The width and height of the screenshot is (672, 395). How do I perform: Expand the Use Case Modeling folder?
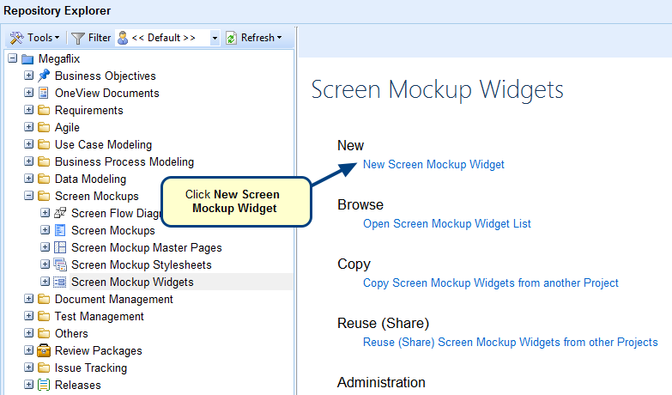29,144
